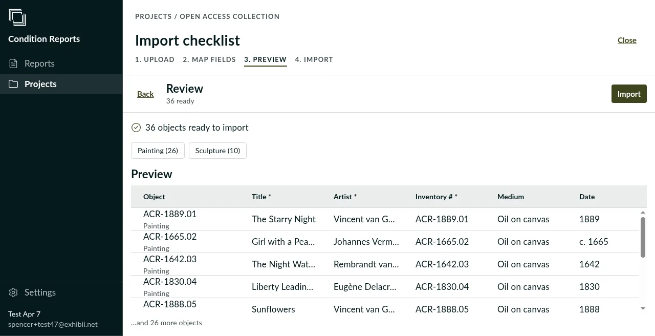Filter by Sculpture (10) chip
Viewport: 655px width, 336px height.
click(217, 151)
